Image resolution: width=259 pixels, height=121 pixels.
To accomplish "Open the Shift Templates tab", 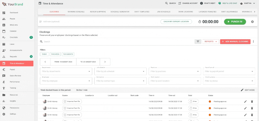I will point(142,12).
